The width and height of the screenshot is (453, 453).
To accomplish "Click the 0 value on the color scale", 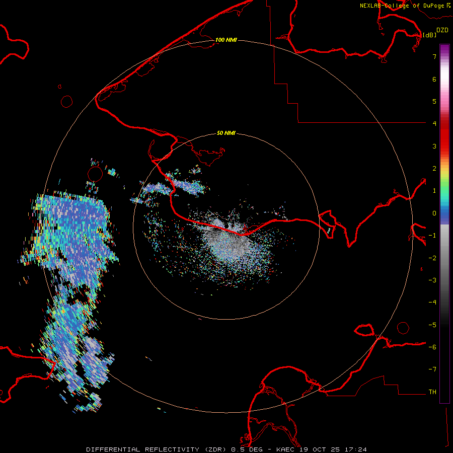I will pos(434,213).
